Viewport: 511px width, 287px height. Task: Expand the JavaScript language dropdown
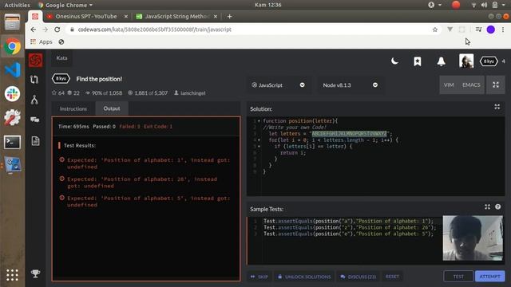tap(278, 85)
